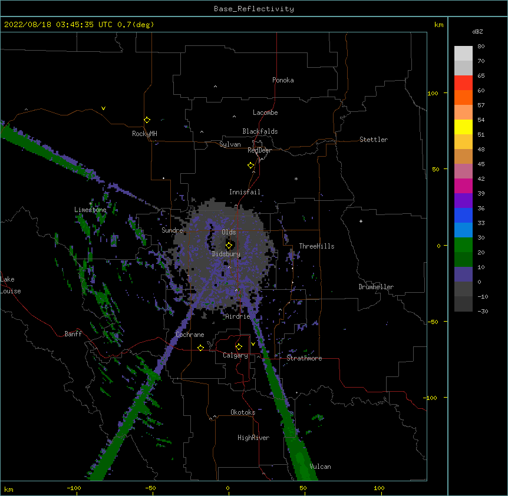Pick the orange legend band between 60 and 57

point(463,97)
